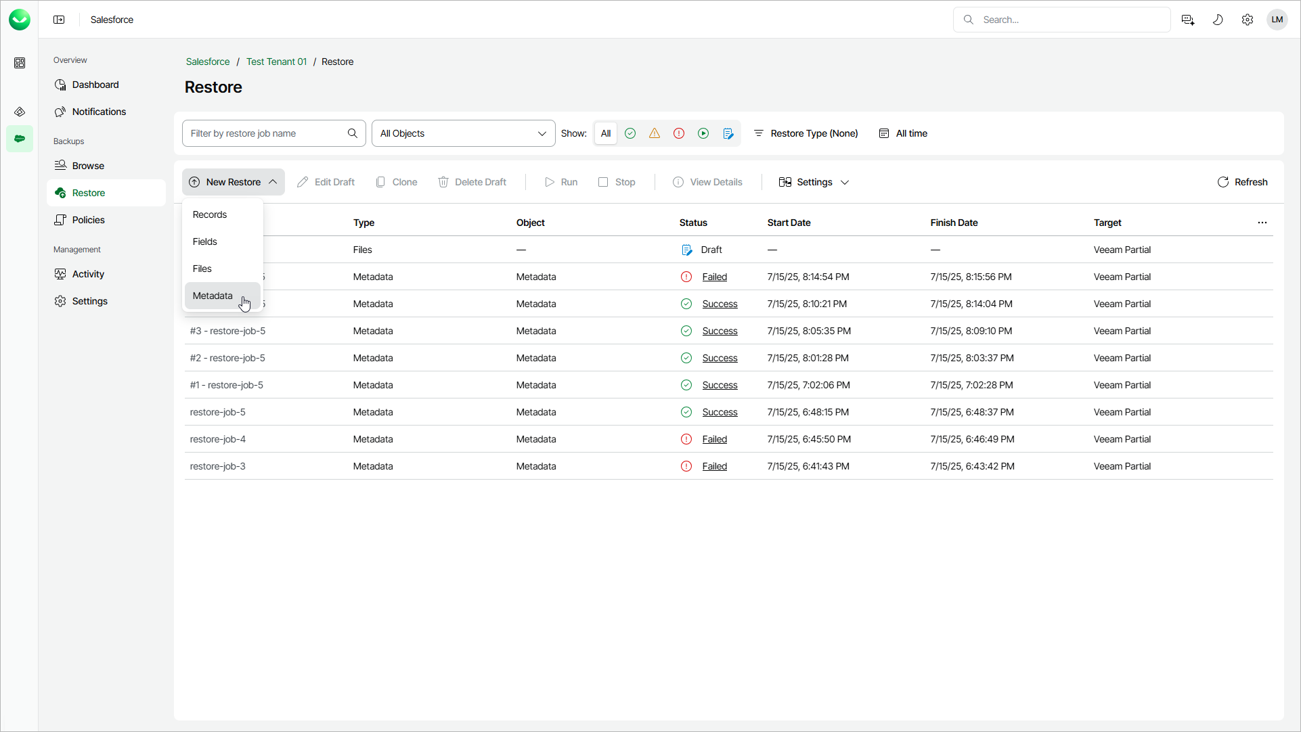Choose Metadata from New Restore menu
The image size is (1301, 732).
tap(213, 296)
